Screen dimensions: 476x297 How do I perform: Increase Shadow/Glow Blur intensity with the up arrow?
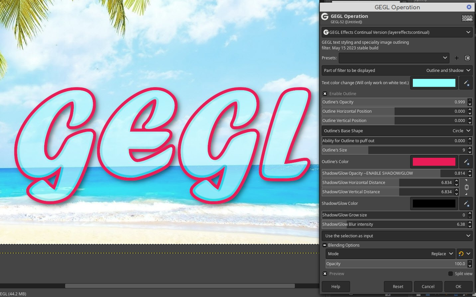tap(470, 222)
